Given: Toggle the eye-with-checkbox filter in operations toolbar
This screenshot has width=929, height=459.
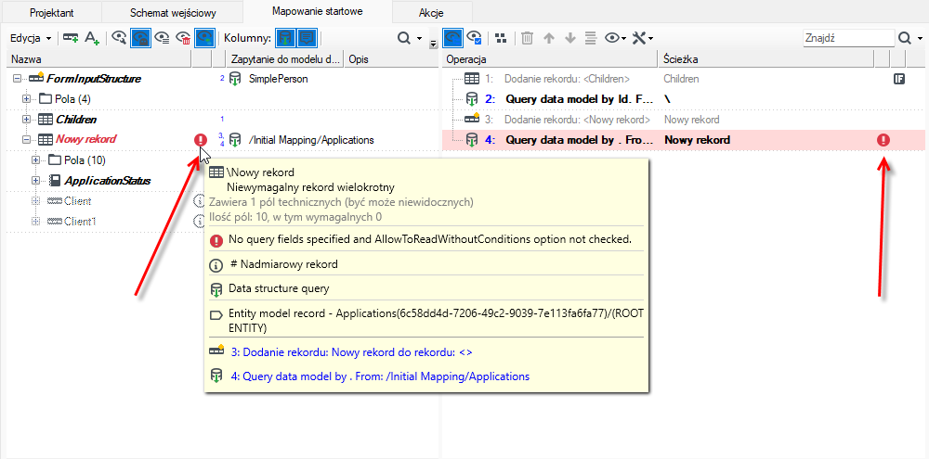Looking at the screenshot, I should pyautogui.click(x=474, y=38).
